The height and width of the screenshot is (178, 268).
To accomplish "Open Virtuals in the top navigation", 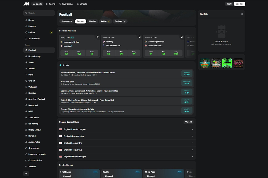I will coord(82,4).
